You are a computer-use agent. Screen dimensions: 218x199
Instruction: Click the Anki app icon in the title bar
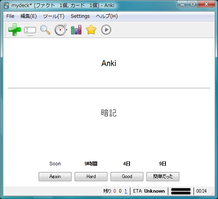6,6
